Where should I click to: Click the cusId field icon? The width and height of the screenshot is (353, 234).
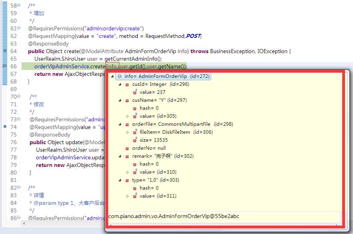[x=127, y=85]
